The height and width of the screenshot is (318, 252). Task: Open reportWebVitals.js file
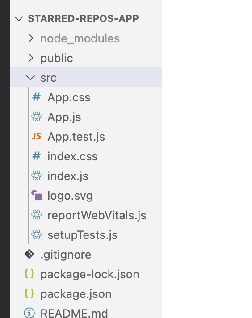pyautogui.click(x=97, y=215)
